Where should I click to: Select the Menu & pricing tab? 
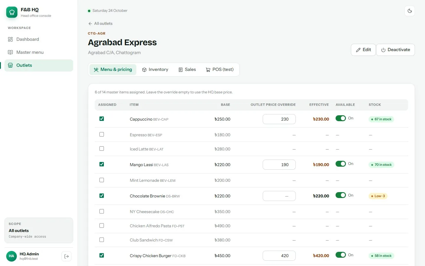pyautogui.click(x=113, y=69)
